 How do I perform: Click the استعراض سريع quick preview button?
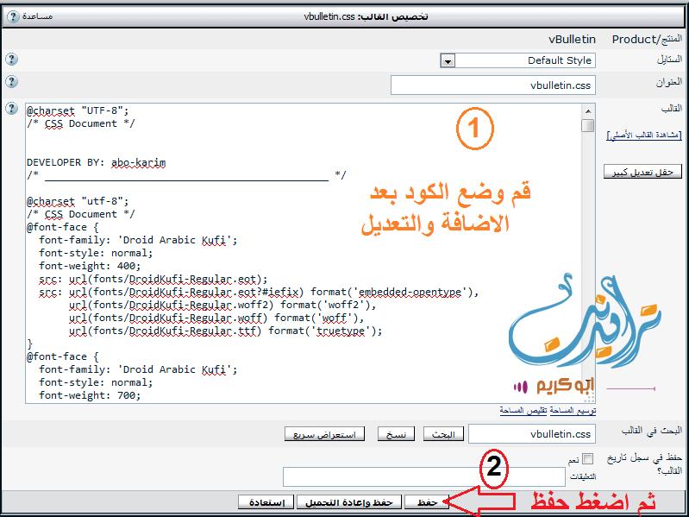click(324, 434)
